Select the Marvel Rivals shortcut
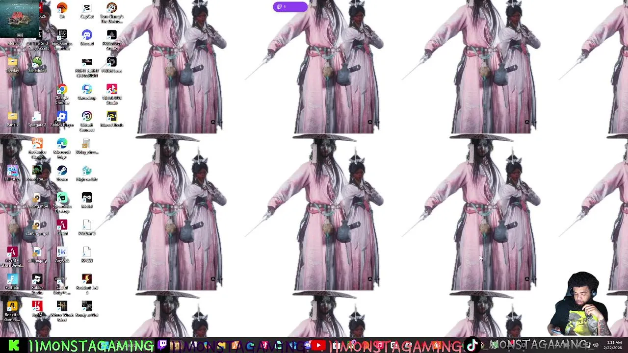Screen dimensions: 628x353 pos(112,119)
